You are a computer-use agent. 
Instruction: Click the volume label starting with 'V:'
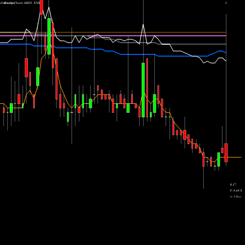pyautogui.click(x=236, y=191)
